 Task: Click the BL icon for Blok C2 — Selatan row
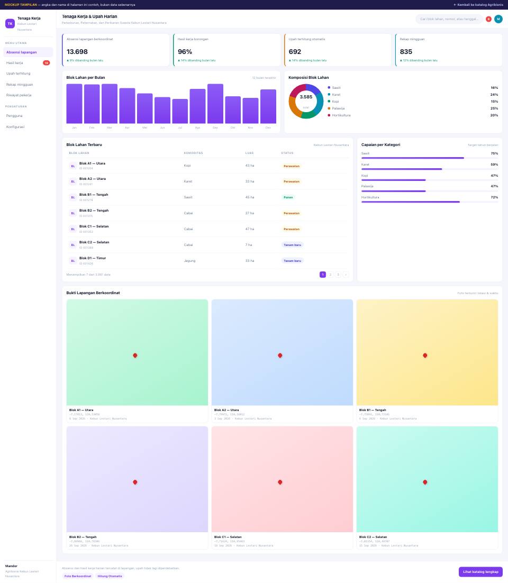click(73, 245)
